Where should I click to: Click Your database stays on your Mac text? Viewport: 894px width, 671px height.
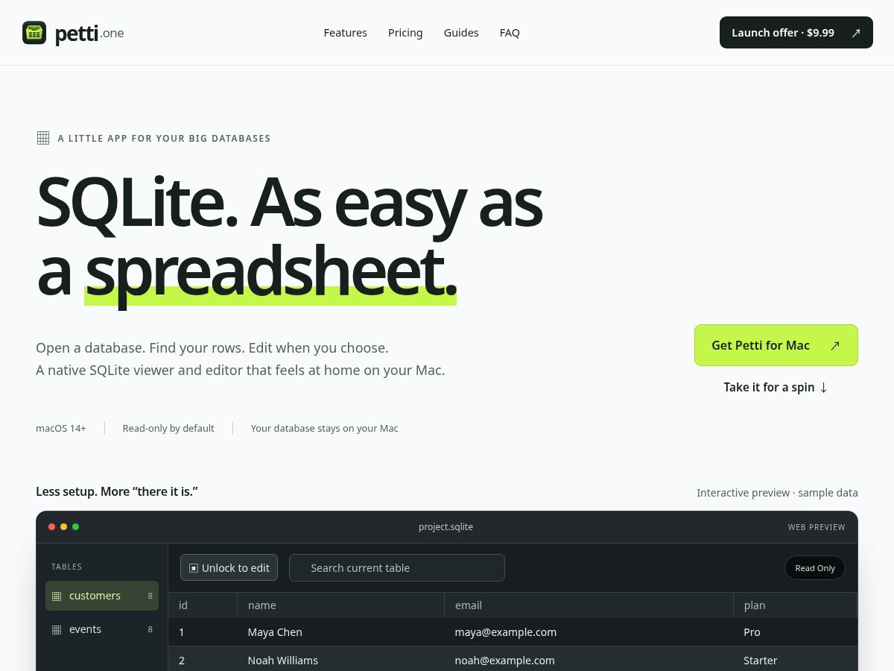[325, 428]
